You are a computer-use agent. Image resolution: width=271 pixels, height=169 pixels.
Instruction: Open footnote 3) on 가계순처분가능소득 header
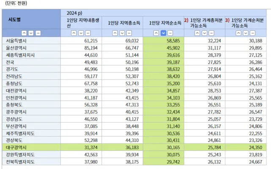point(227,20)
